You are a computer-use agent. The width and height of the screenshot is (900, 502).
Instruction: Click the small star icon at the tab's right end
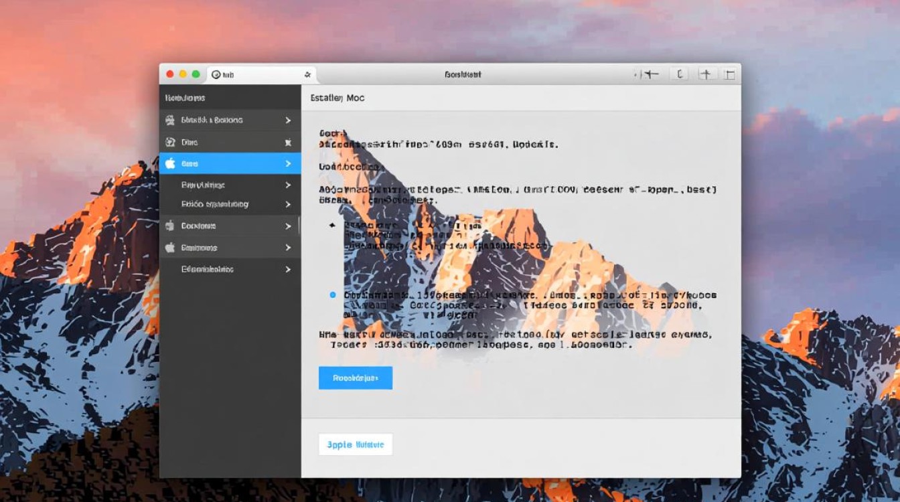pyautogui.click(x=307, y=75)
